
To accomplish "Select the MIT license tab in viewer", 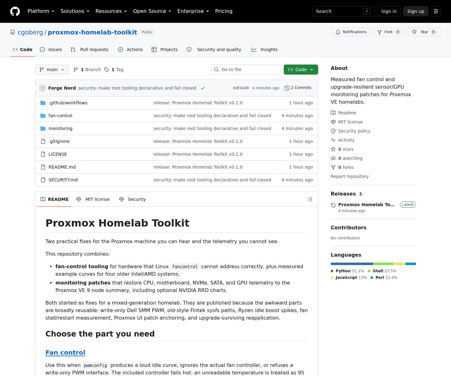I will (93, 199).
